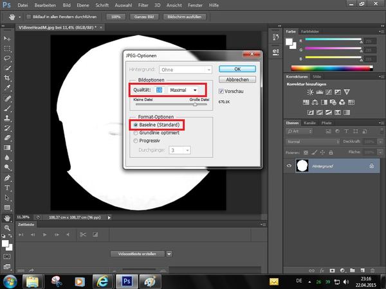Screen dimensions: 386x289
Task: Open the History panel icon
Action: (x=276, y=37)
